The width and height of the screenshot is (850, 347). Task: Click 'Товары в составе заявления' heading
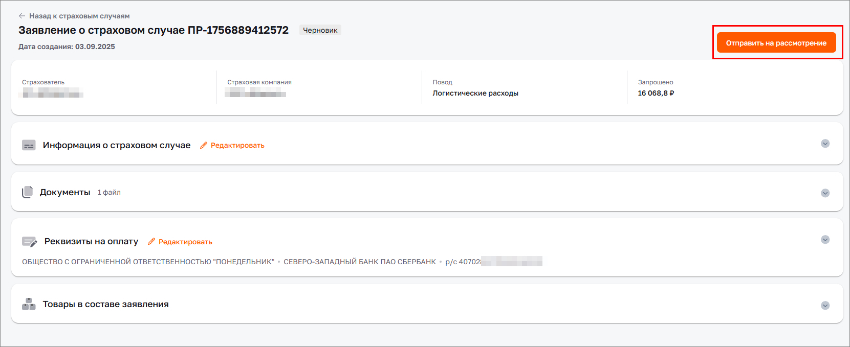click(106, 304)
